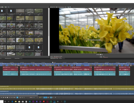Expand the media views dropdown arrow
This screenshot has height=103, width=134.
pos(7,7)
